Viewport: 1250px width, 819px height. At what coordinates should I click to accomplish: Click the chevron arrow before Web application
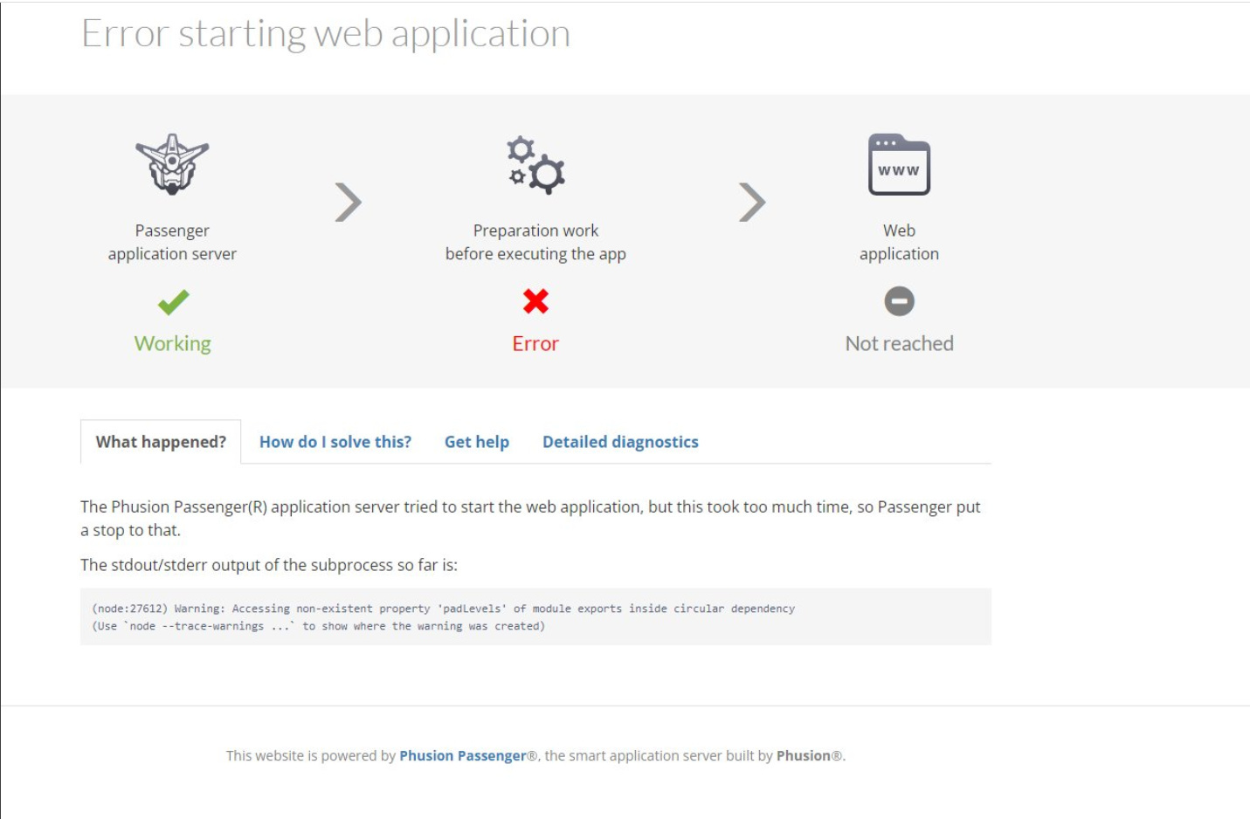(x=751, y=203)
